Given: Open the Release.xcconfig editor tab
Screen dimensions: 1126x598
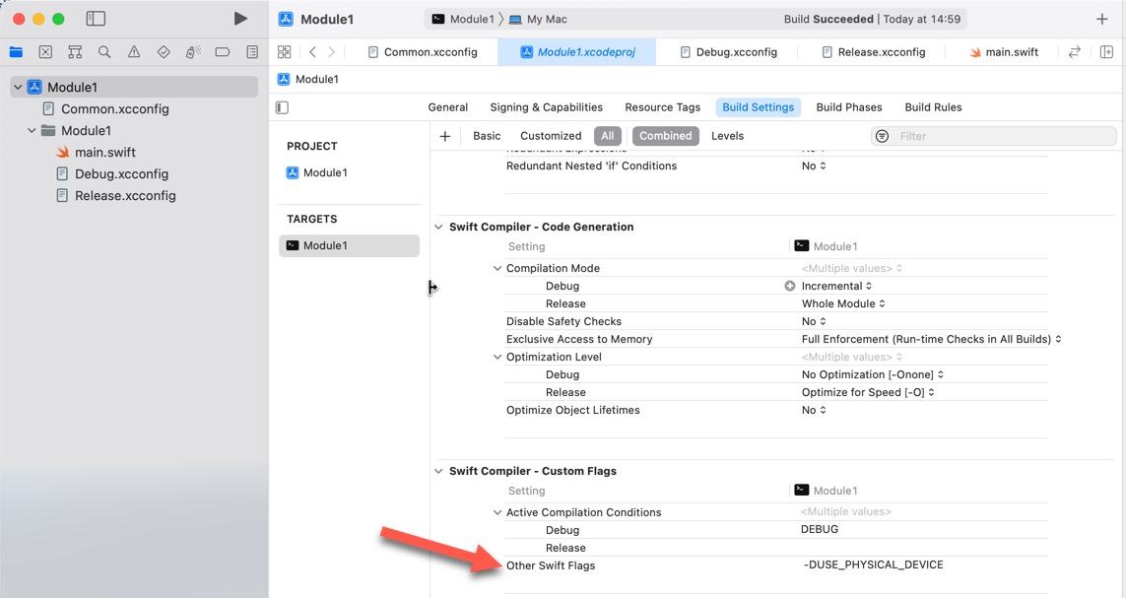Looking at the screenshot, I should 873,51.
